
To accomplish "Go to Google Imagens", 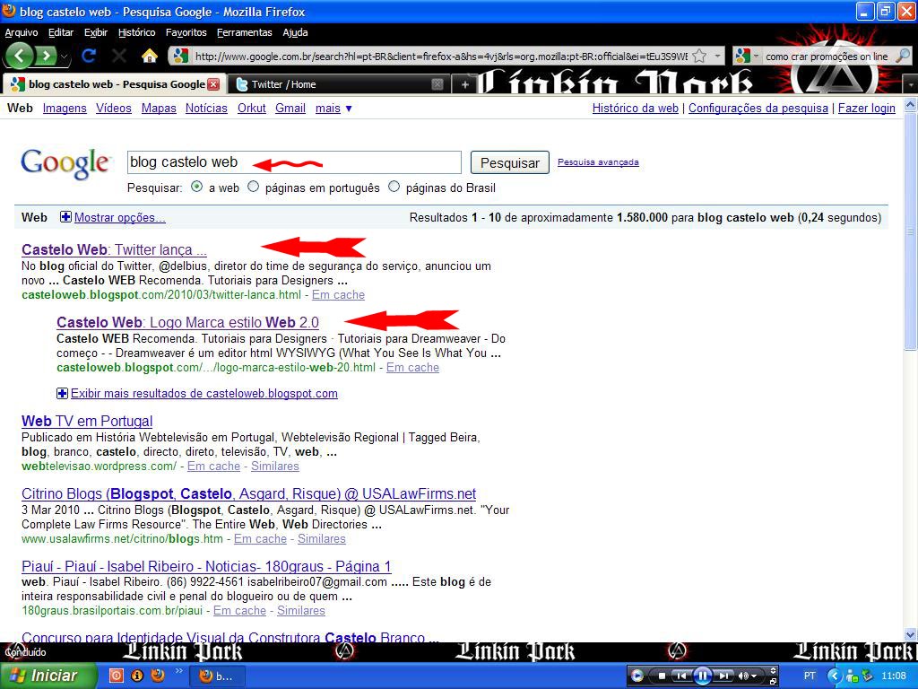I will (65, 109).
